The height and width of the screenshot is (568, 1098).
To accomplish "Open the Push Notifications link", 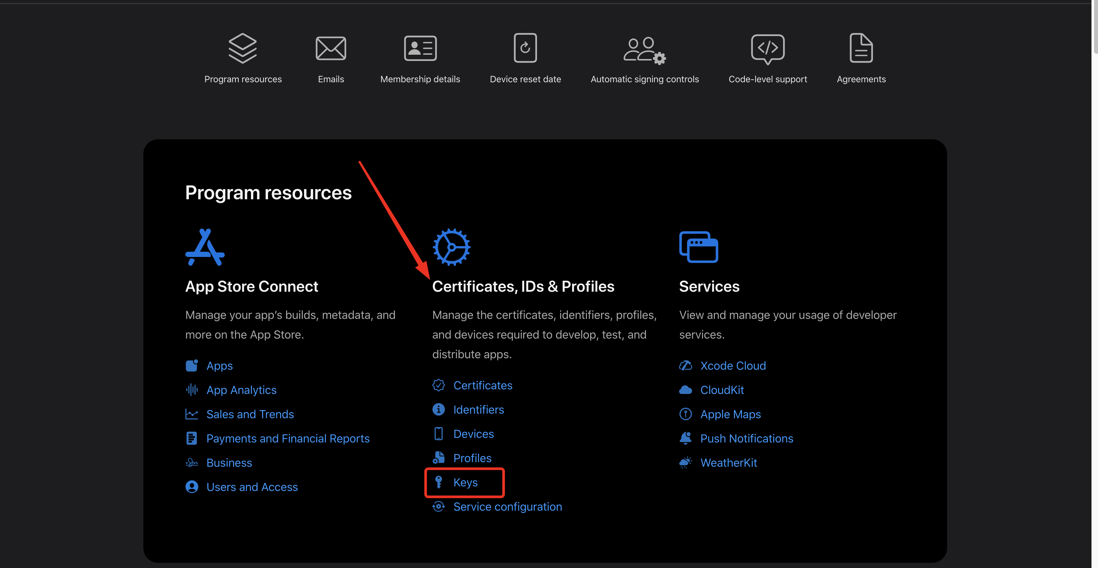I will (x=747, y=438).
